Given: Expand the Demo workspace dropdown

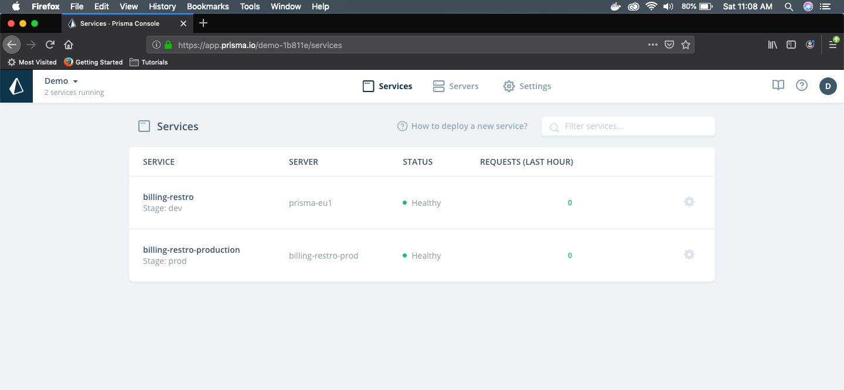Looking at the screenshot, I should (x=62, y=81).
